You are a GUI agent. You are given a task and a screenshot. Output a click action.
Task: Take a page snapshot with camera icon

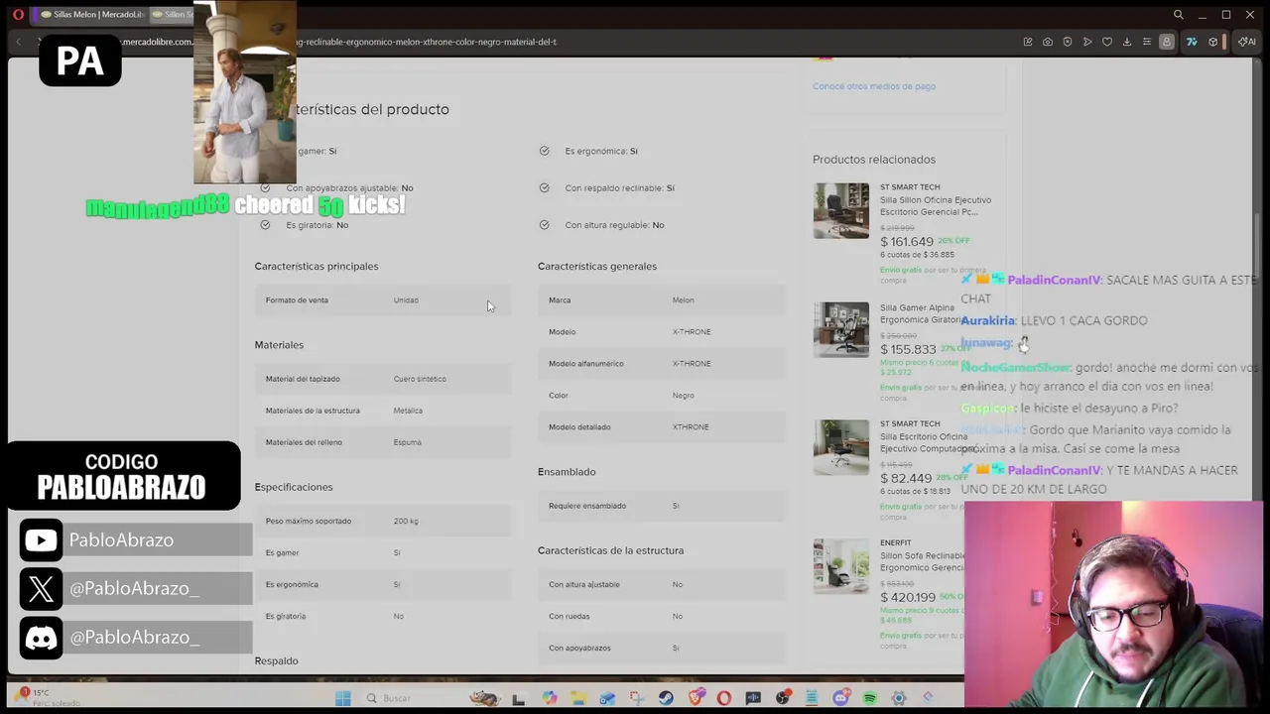click(x=1048, y=42)
